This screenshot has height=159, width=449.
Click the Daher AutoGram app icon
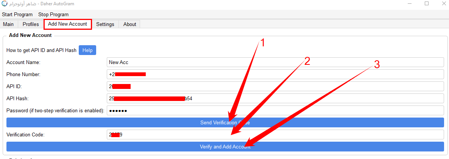[5, 4]
